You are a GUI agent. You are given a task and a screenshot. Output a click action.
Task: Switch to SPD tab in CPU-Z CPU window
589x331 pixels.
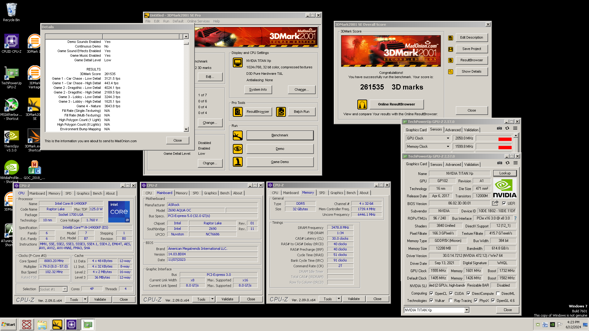68,193
